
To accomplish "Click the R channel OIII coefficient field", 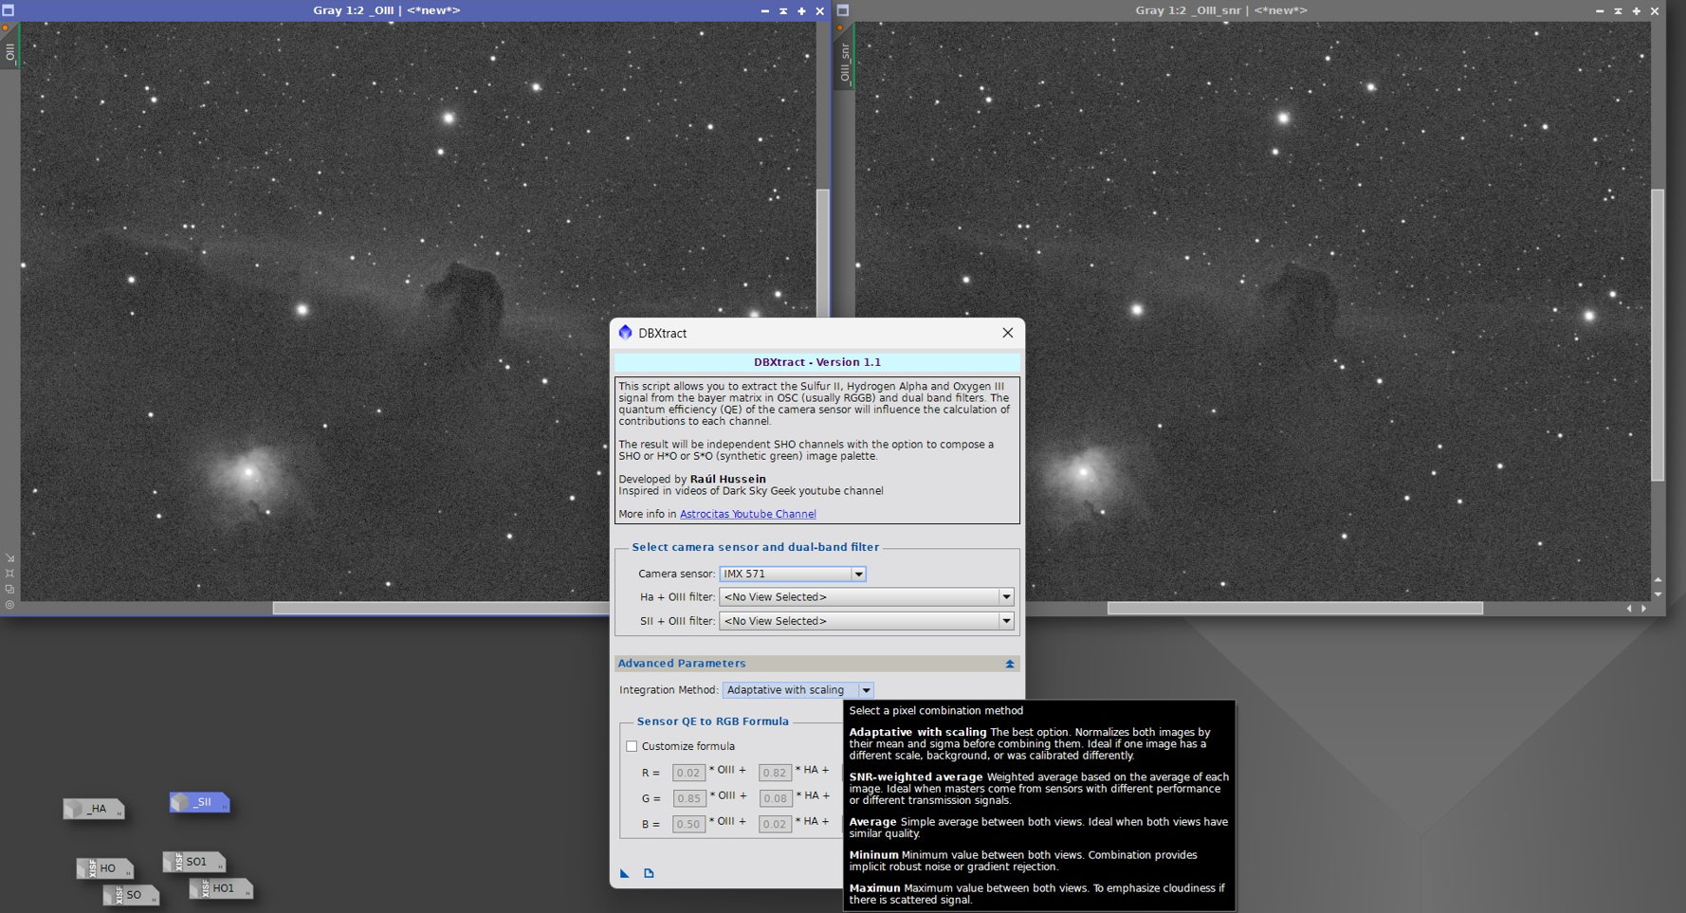I will (688, 773).
